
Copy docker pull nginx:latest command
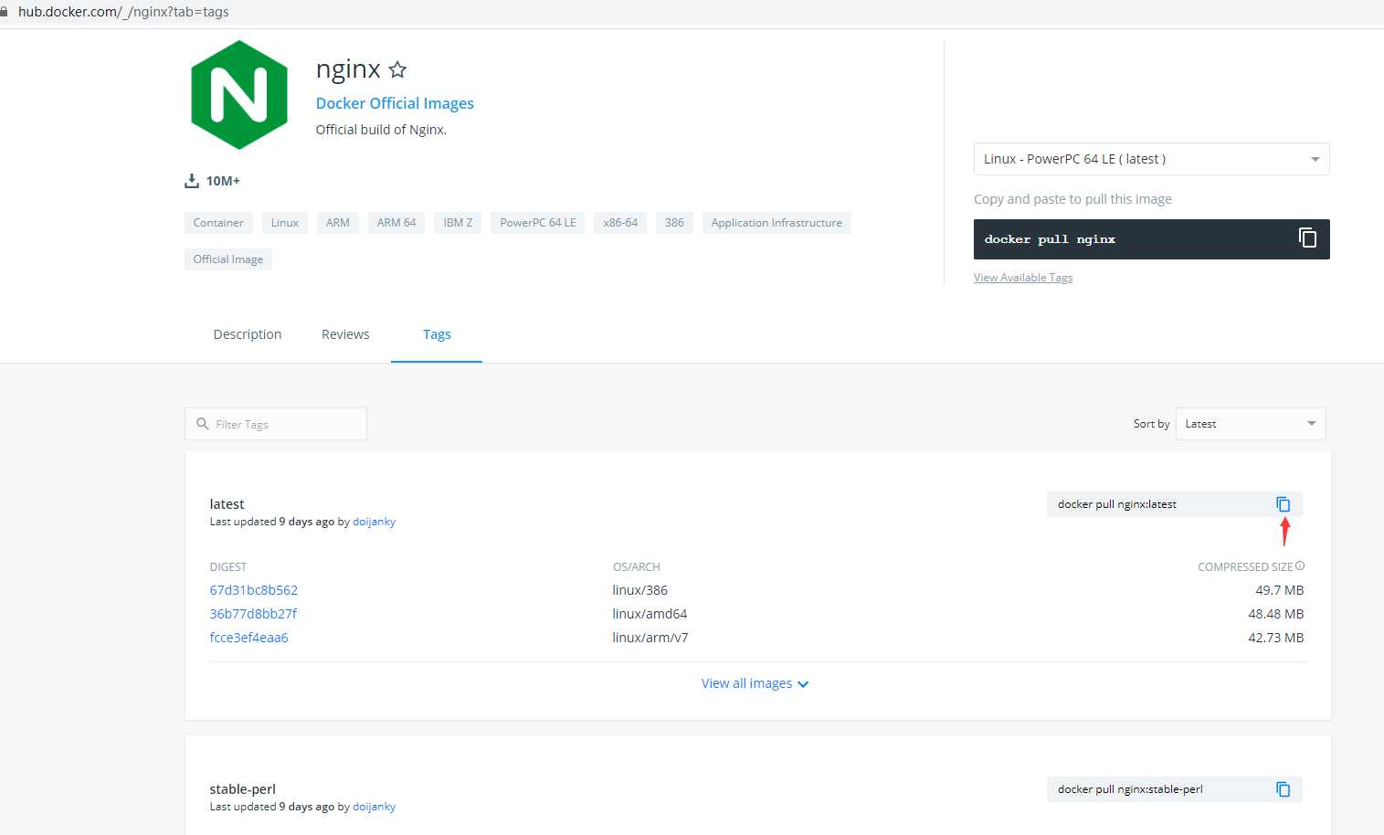pos(1284,504)
